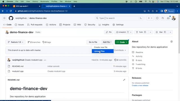
Task: Expand the Star lists arrow
Action: 170,32
